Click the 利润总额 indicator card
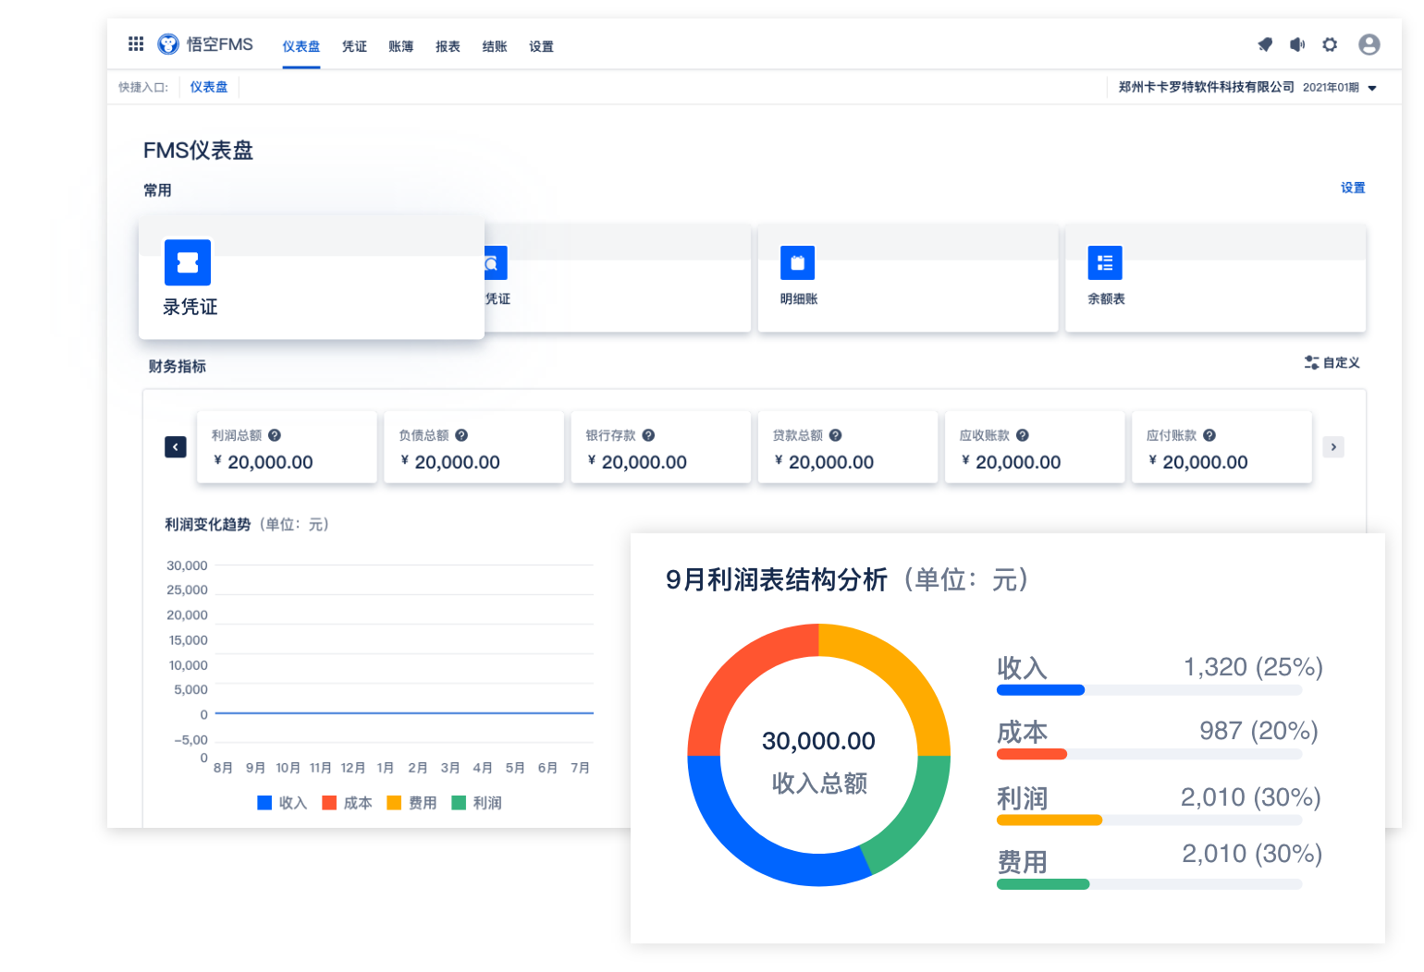Viewport: 1424px width, 972px height. tap(287, 447)
